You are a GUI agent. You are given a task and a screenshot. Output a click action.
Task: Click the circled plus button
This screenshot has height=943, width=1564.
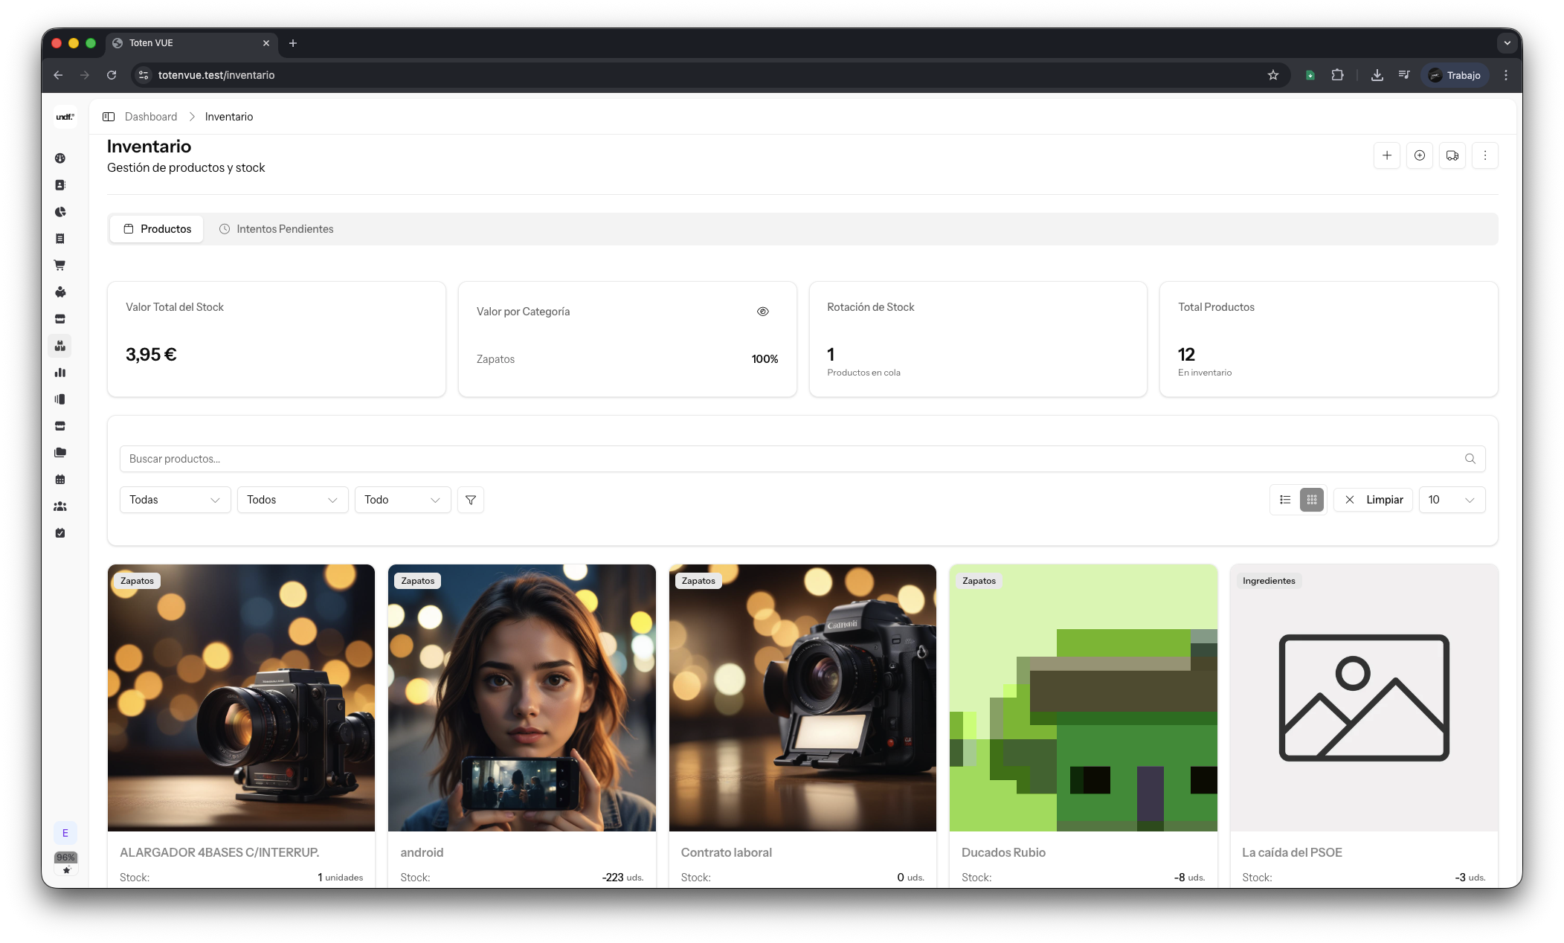(1420, 155)
